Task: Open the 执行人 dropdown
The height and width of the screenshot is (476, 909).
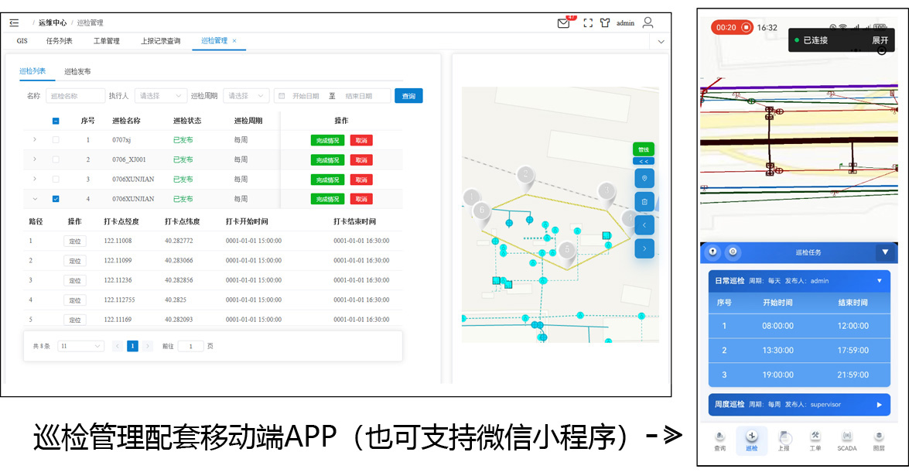Action: pyautogui.click(x=161, y=96)
